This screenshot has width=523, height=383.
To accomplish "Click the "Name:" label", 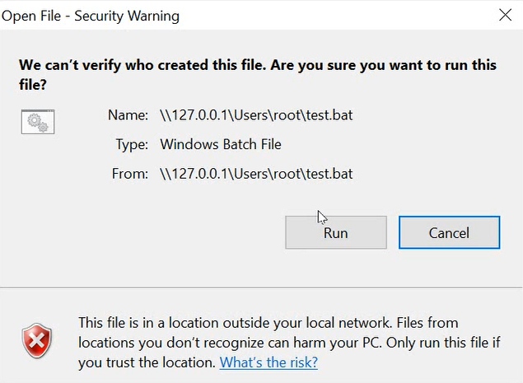I will 128,115.
